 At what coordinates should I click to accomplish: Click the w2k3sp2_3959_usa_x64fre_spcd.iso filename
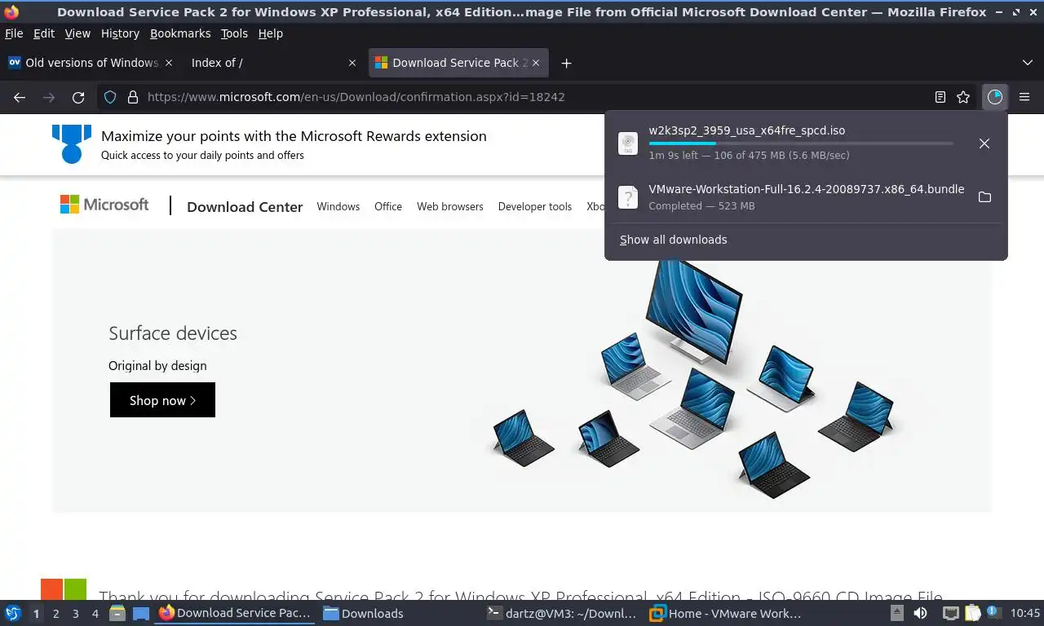(746, 130)
